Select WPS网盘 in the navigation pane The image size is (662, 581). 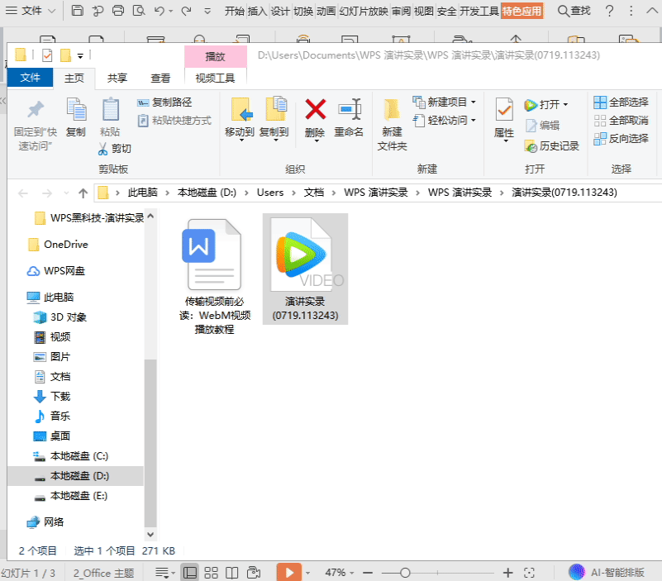click(x=56, y=270)
